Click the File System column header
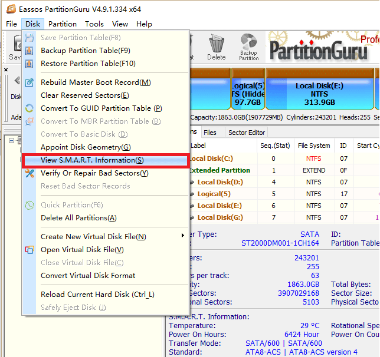The width and height of the screenshot is (380, 357). point(314,146)
